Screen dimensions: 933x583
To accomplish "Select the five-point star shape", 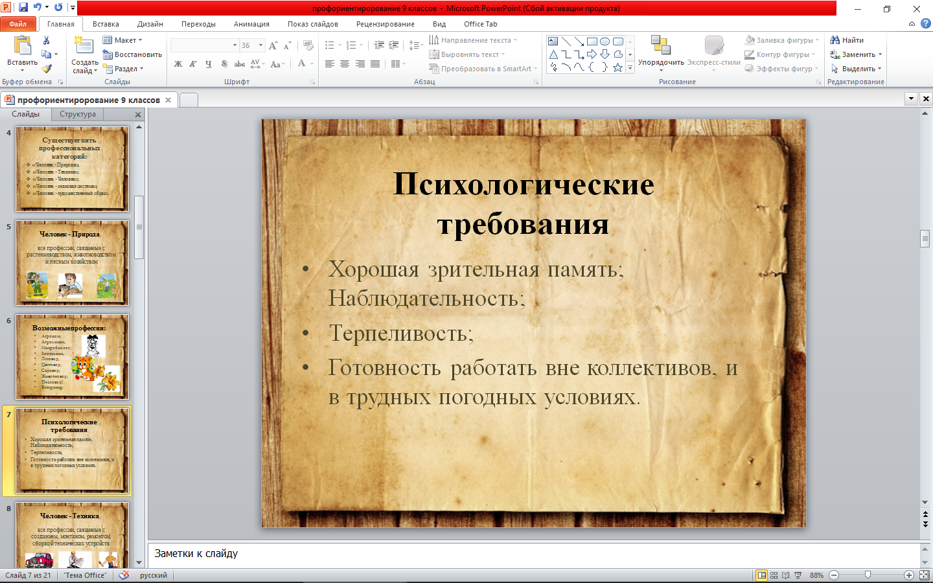I will pos(617,67).
